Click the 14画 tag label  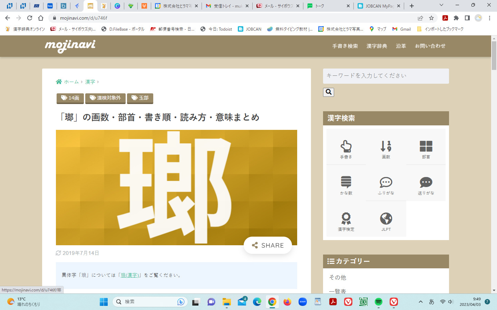(70, 98)
